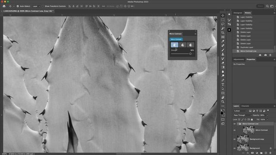Select the Magic Wand tool
The height and width of the screenshot is (155, 276).
click(223, 28)
